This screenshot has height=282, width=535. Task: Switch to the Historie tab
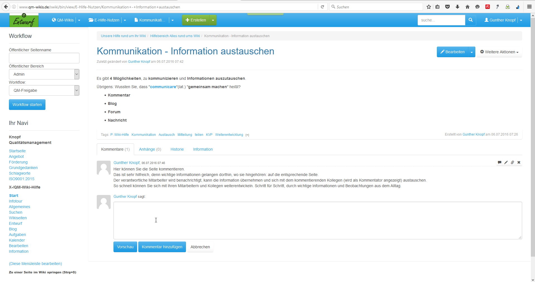point(177,150)
